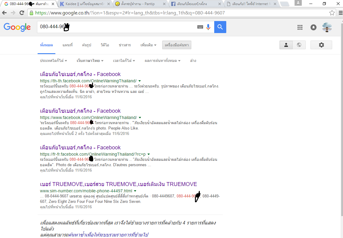Viewport: 343px width, 238px height.
Task: Open the ผลการค้นหาทั้งหมด filter dropdown
Action: click(x=162, y=60)
